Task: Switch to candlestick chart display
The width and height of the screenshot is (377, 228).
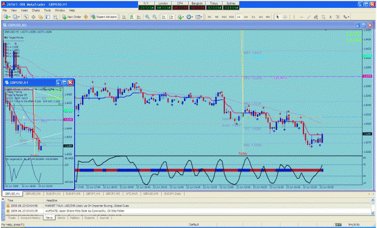Action: pyautogui.click(x=131, y=17)
